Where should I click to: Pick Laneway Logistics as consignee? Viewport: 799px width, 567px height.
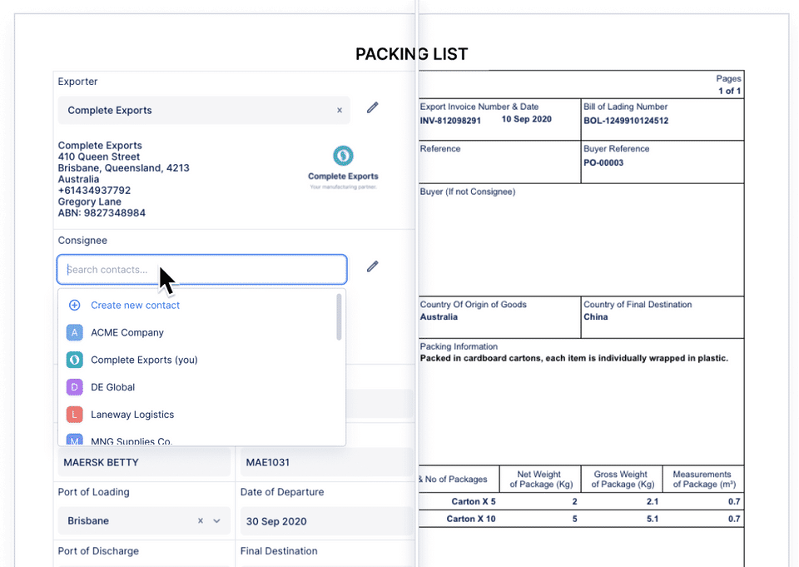[x=132, y=415]
